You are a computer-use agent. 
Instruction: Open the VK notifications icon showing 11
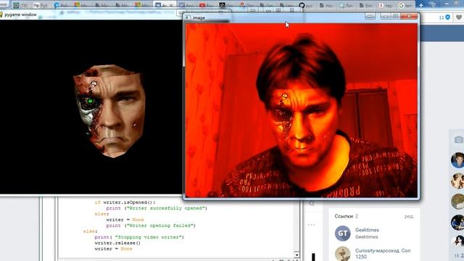coord(444,17)
